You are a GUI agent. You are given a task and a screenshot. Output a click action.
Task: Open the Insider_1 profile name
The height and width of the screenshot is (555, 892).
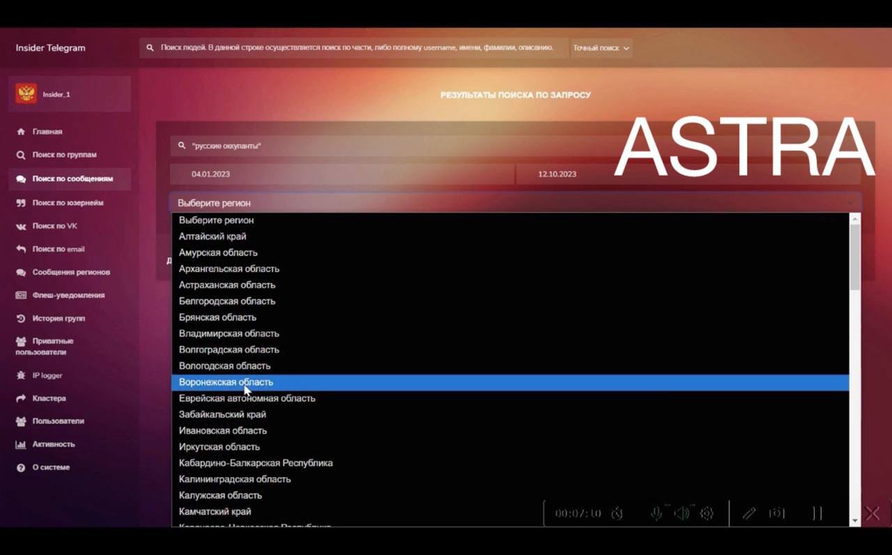click(x=56, y=94)
